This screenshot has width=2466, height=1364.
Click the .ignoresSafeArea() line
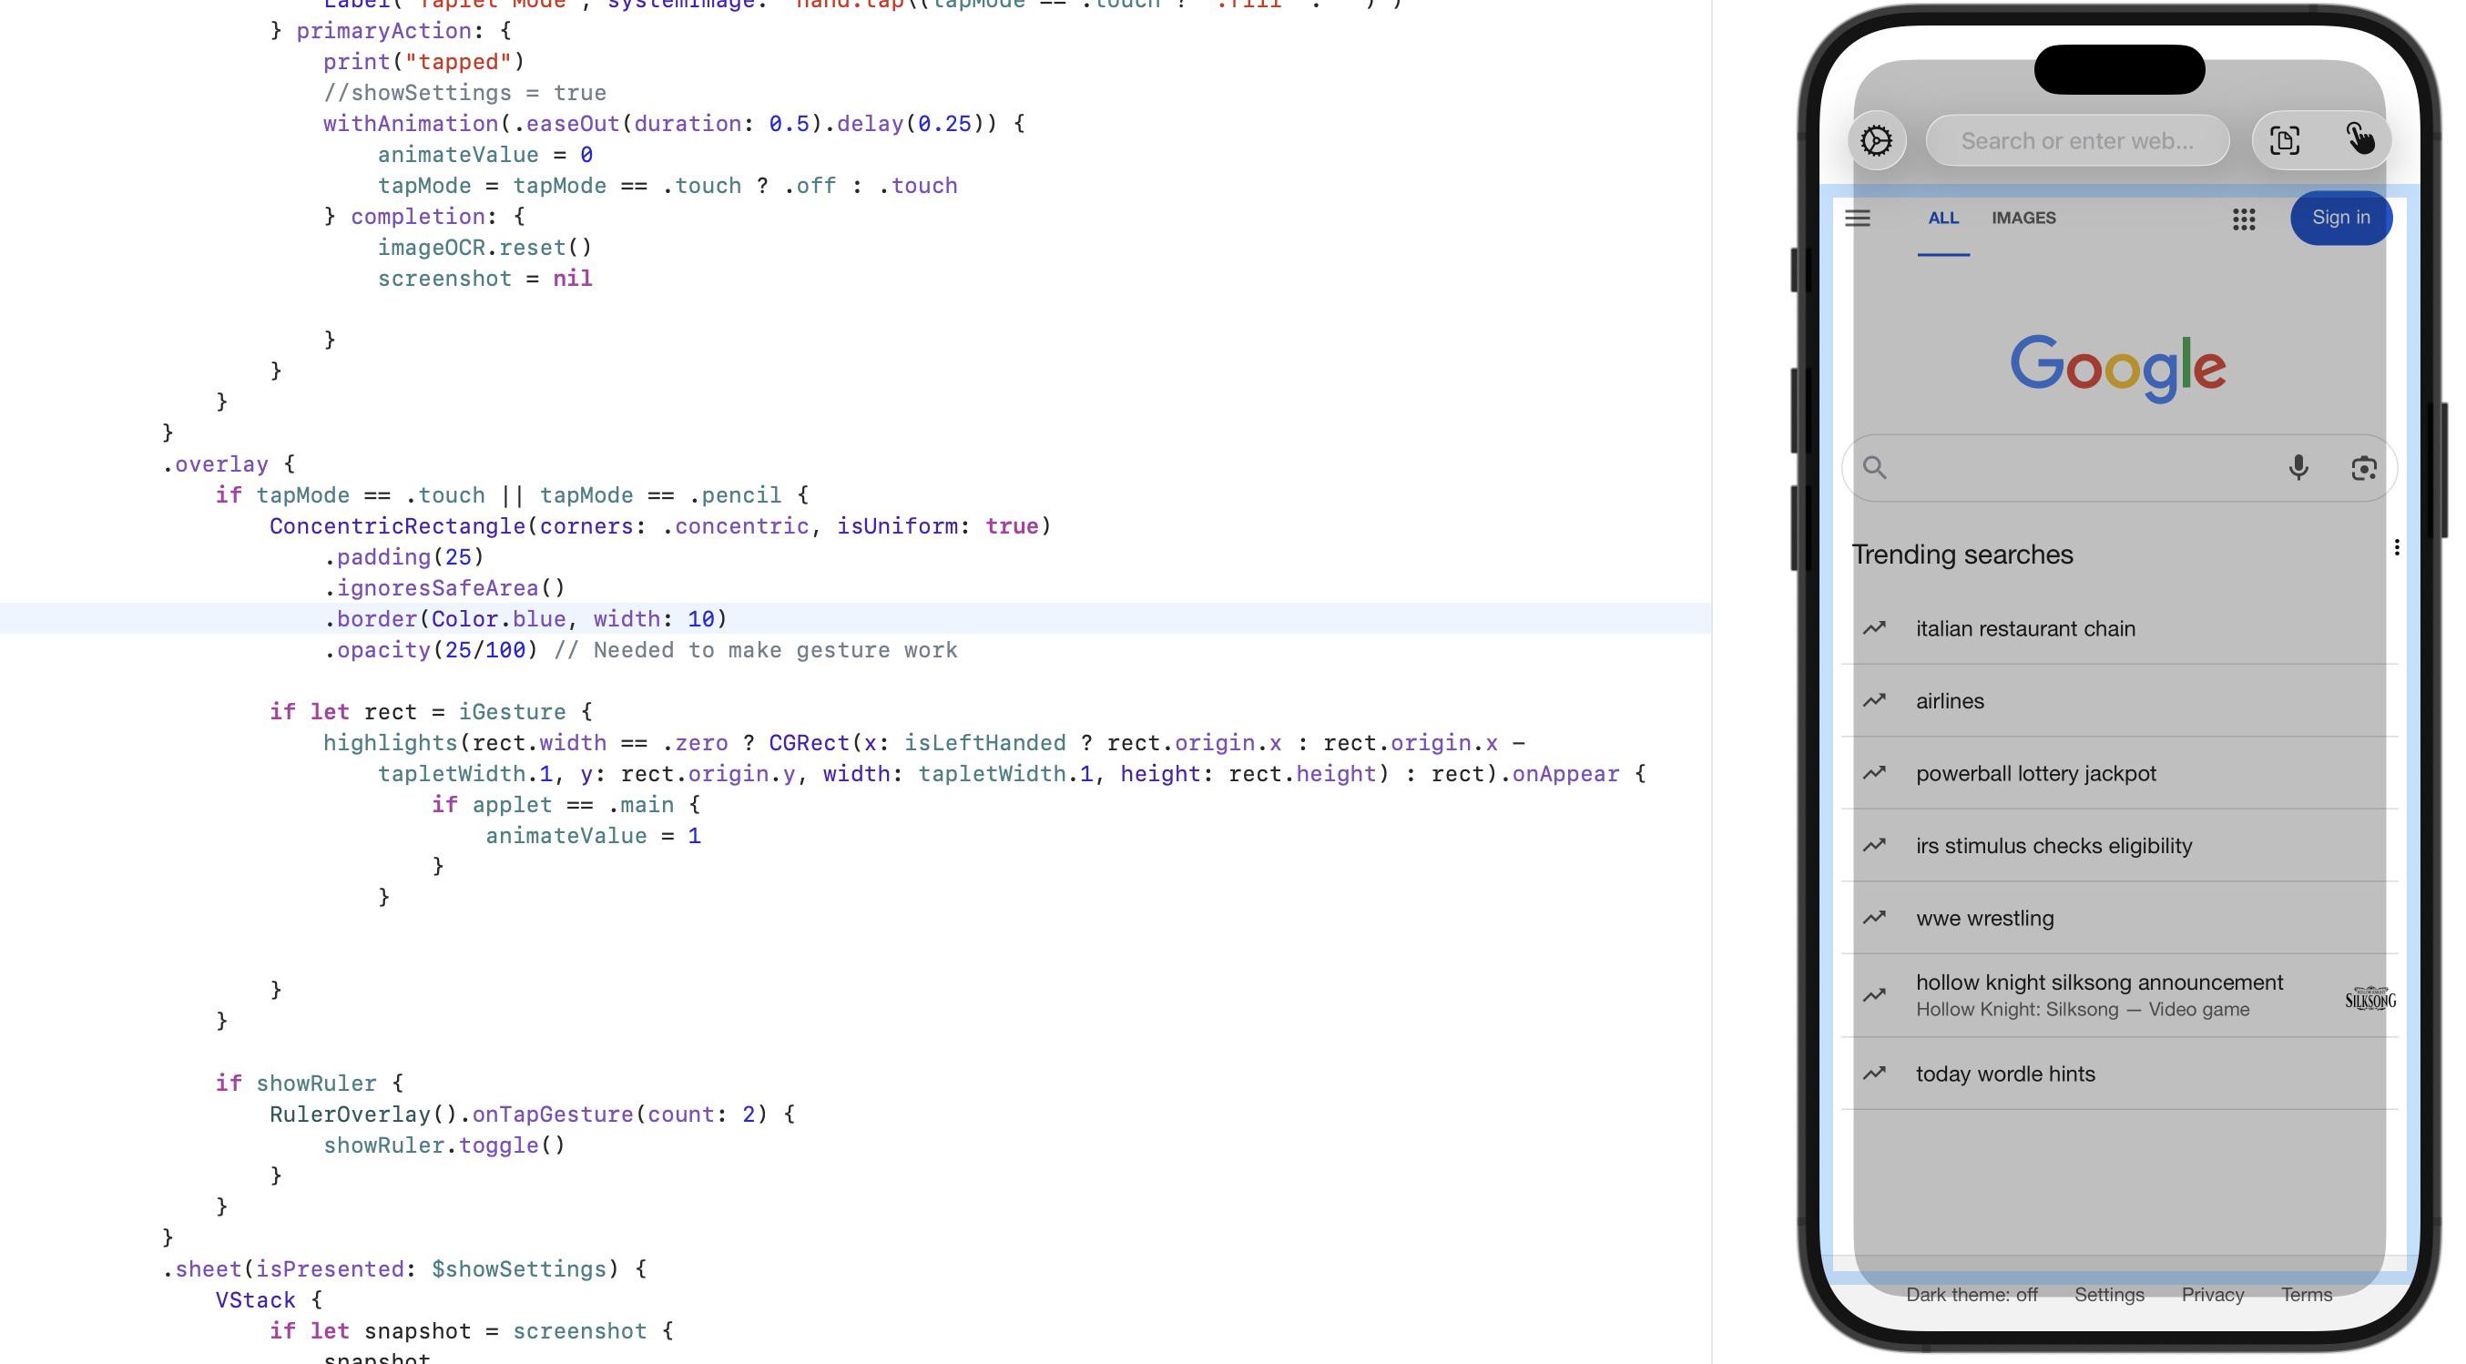[x=444, y=587]
